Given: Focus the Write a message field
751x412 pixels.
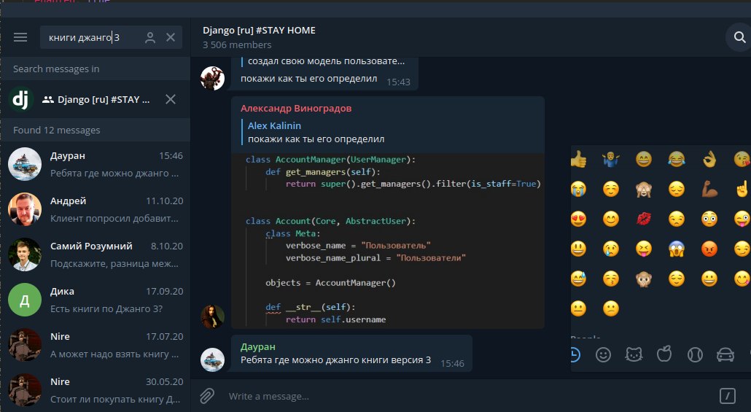Looking at the screenshot, I should [470, 396].
